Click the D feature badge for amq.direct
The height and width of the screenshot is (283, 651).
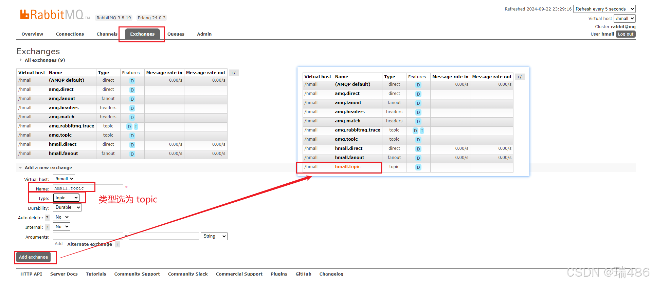[132, 90]
